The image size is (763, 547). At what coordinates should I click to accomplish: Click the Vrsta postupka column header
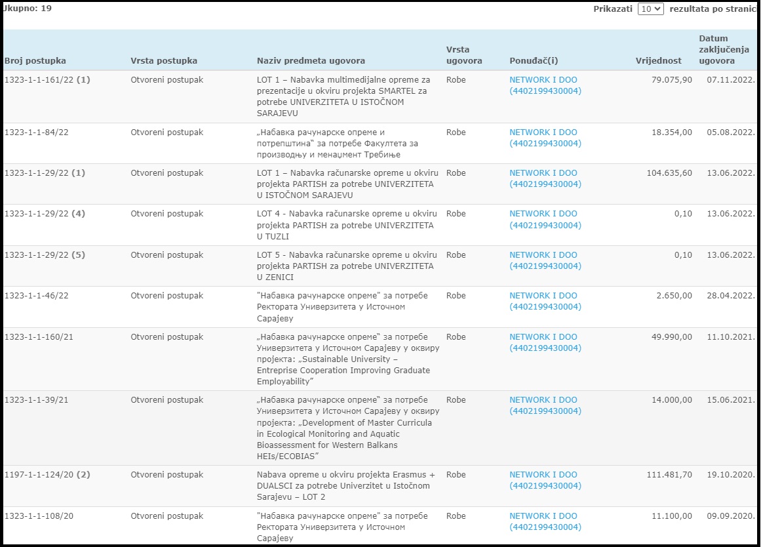click(x=164, y=61)
